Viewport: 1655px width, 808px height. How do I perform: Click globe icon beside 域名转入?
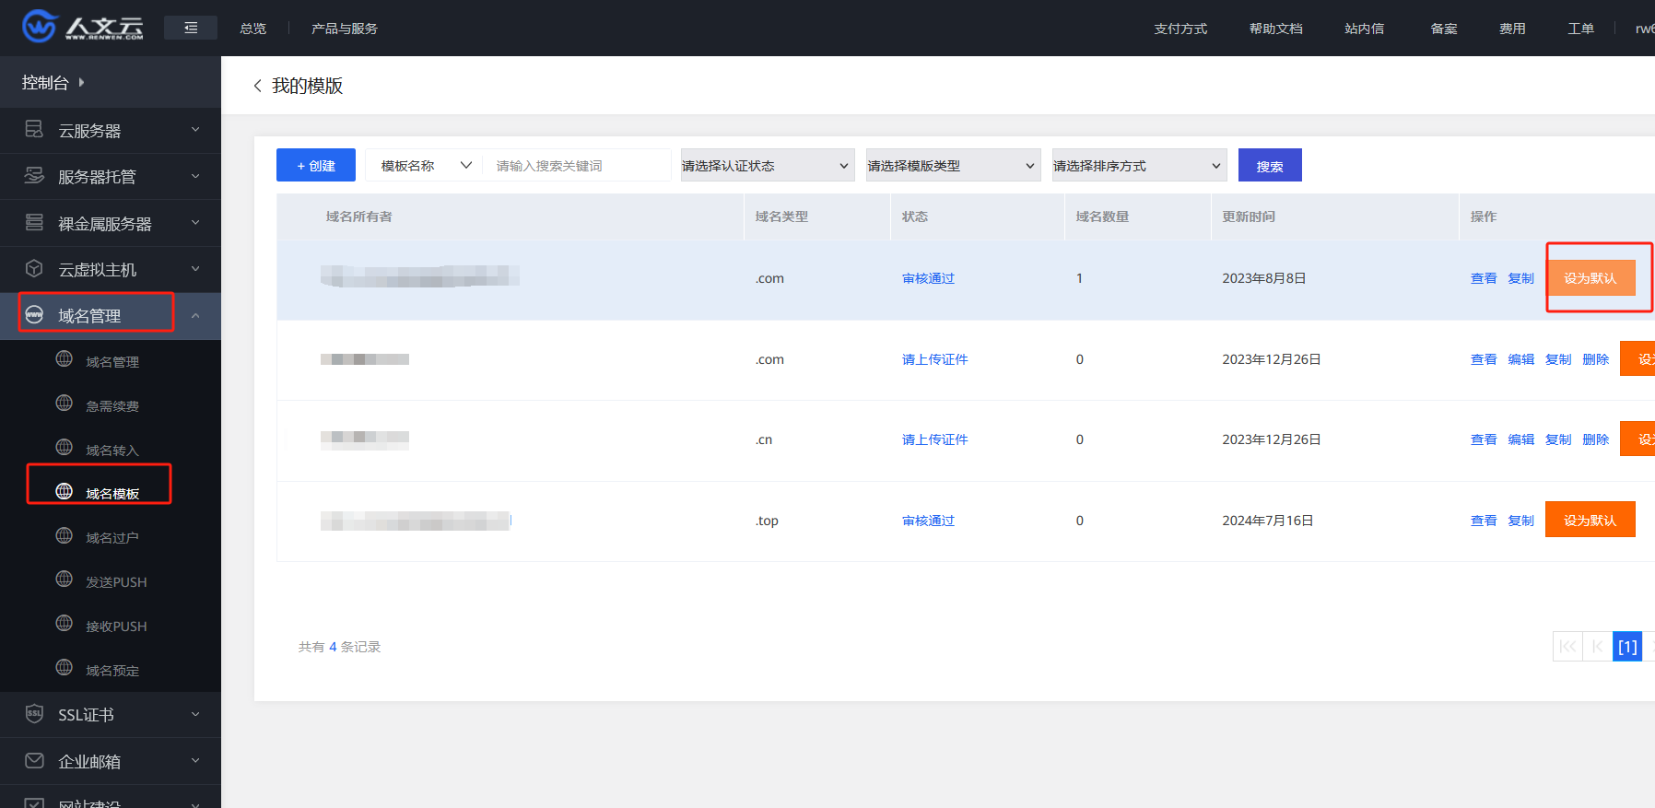click(65, 448)
